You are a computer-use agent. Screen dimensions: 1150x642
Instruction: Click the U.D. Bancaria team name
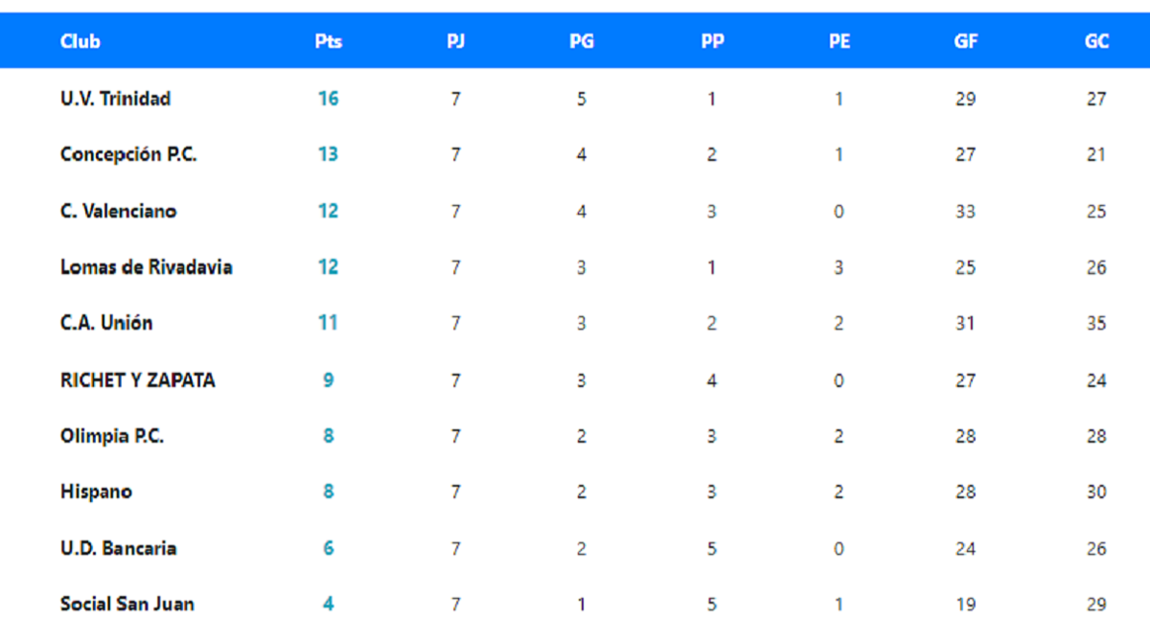click(x=118, y=548)
